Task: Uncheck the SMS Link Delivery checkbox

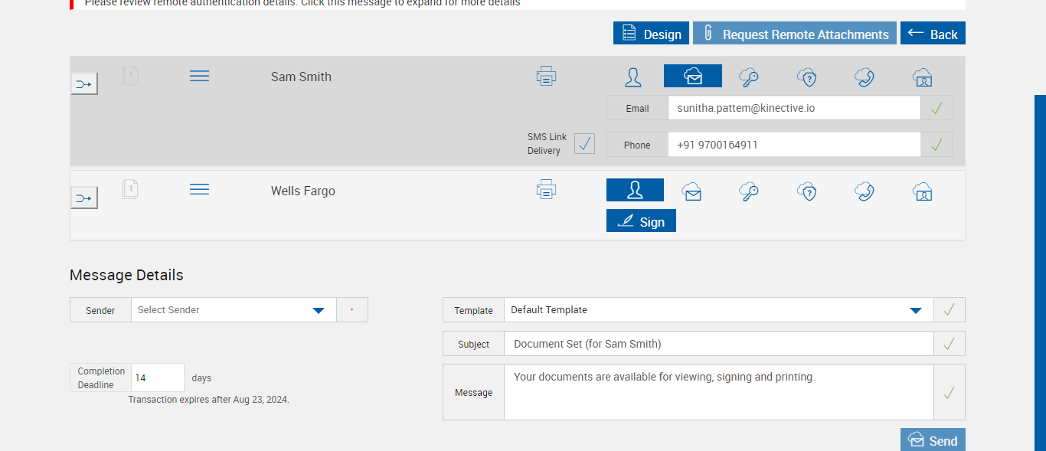Action: point(584,144)
